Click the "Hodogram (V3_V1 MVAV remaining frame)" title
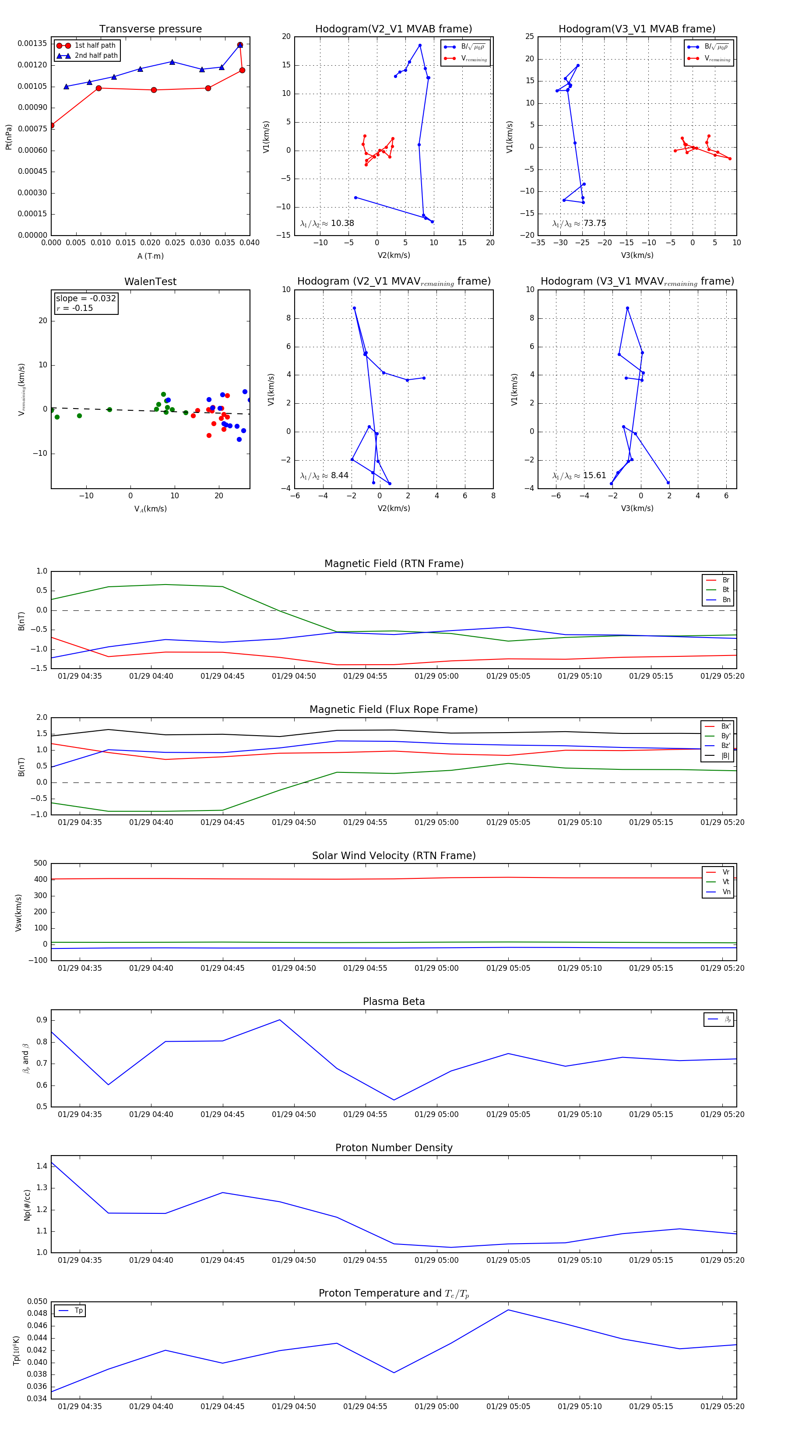The image size is (788, 1445). (637, 282)
